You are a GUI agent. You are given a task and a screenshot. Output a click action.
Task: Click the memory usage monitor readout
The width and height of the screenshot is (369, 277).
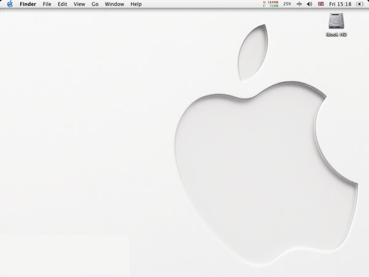click(x=271, y=4)
